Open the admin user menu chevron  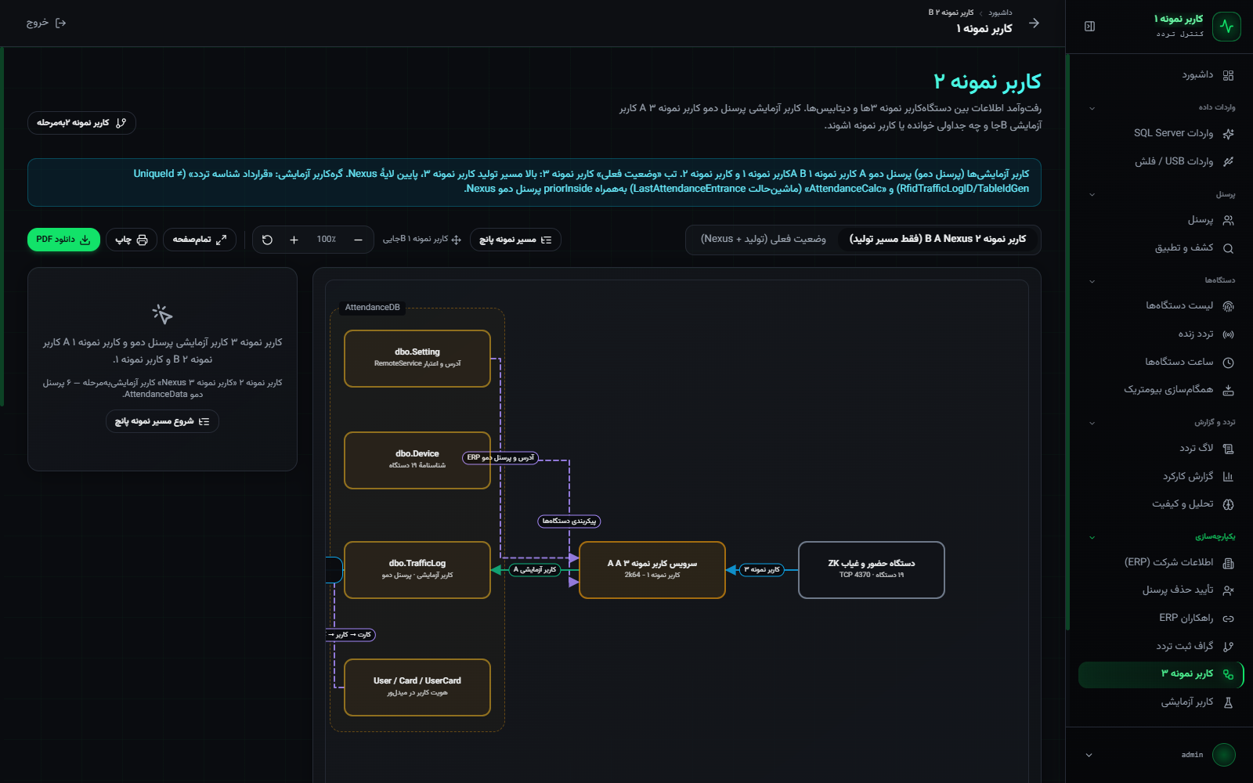pos(1089,755)
